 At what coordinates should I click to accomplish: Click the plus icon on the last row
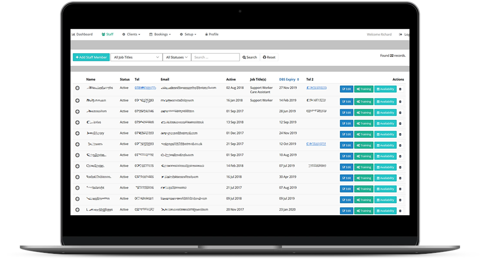click(77, 210)
